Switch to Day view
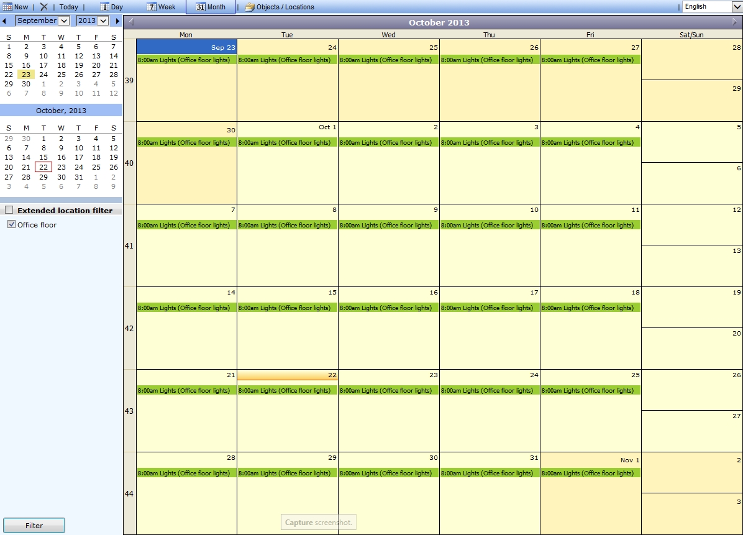Image resolution: width=743 pixels, height=535 pixels. [112, 7]
